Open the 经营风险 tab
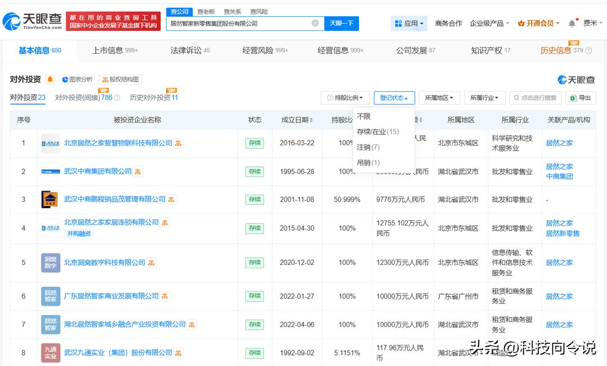This screenshot has height=366, width=607. click(265, 50)
